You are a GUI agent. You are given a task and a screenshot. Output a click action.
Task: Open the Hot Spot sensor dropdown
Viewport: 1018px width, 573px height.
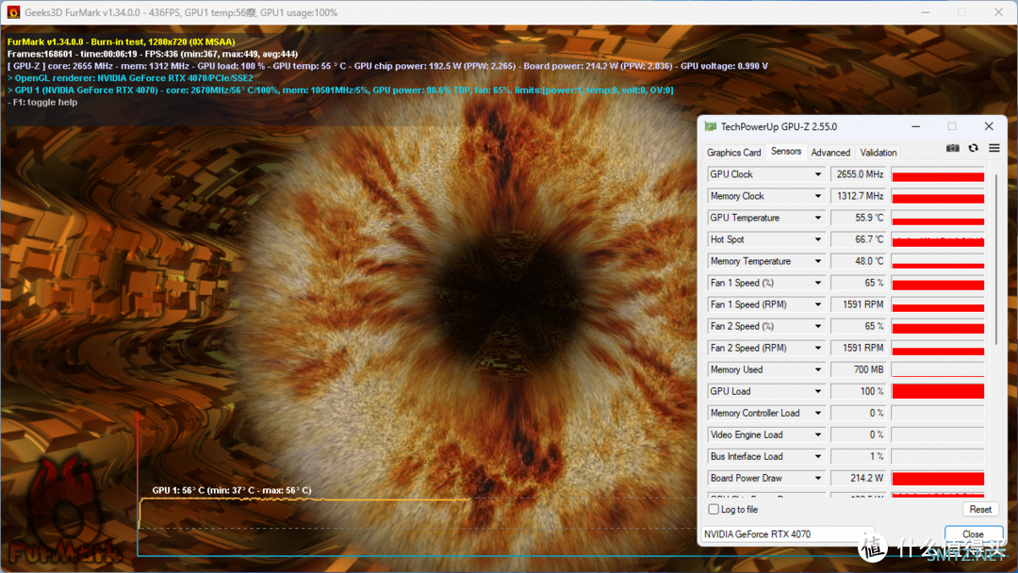818,239
